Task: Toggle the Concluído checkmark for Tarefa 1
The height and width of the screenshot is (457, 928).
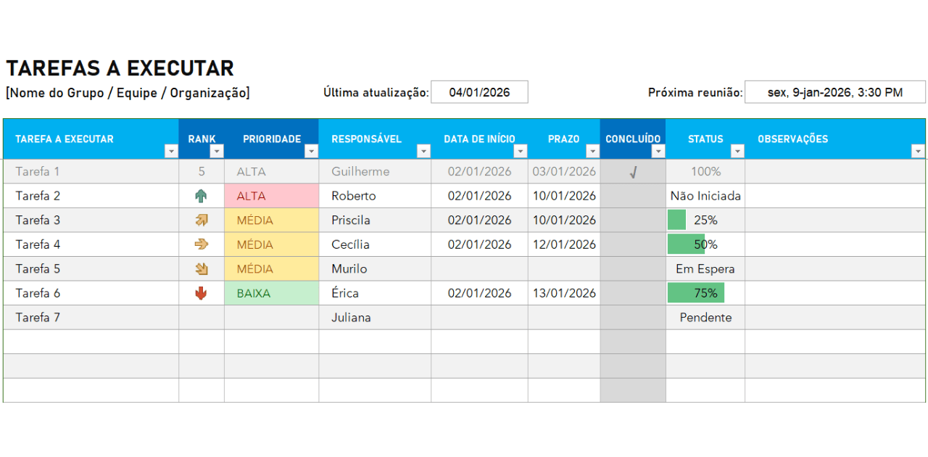Action: point(633,172)
